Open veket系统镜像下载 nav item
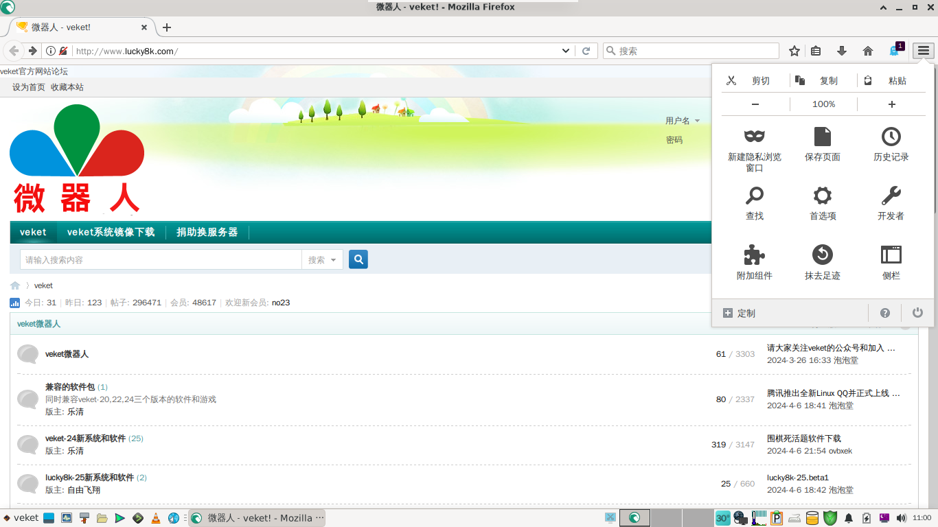The width and height of the screenshot is (938, 527). [x=111, y=232]
